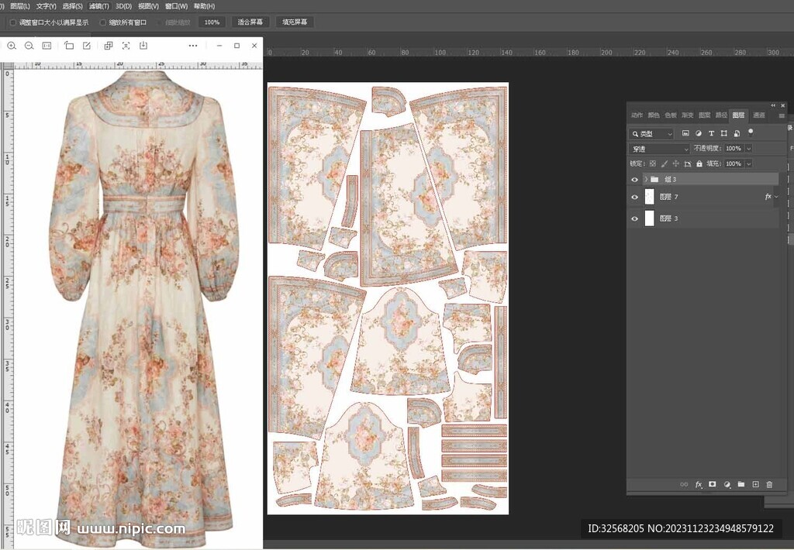Viewport: 794px width, 550px height.
Task: Select the 图层 3 layer thumbnail
Action: (x=650, y=218)
